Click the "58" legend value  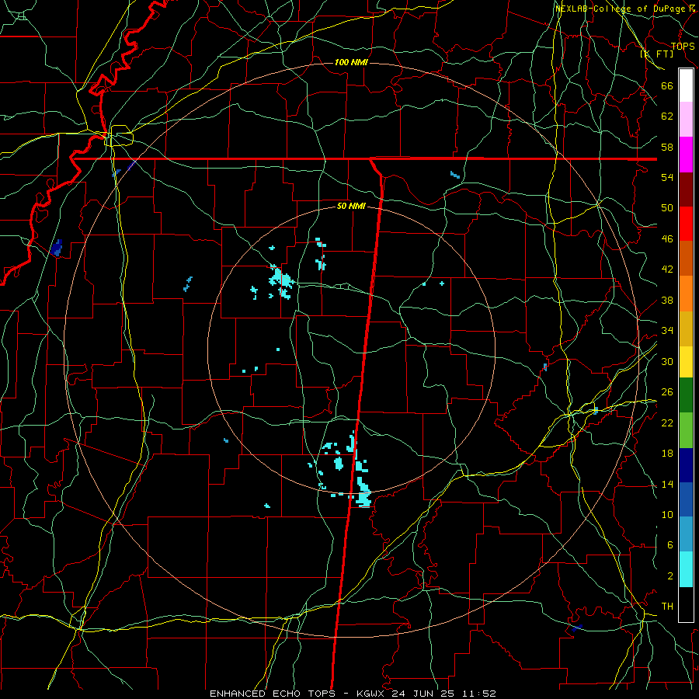tap(667, 147)
